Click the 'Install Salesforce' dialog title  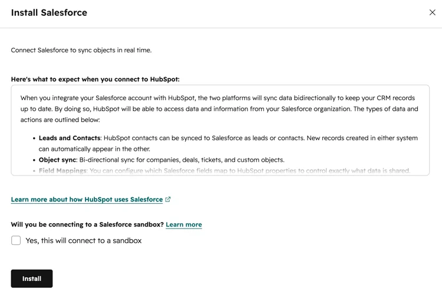49,13
